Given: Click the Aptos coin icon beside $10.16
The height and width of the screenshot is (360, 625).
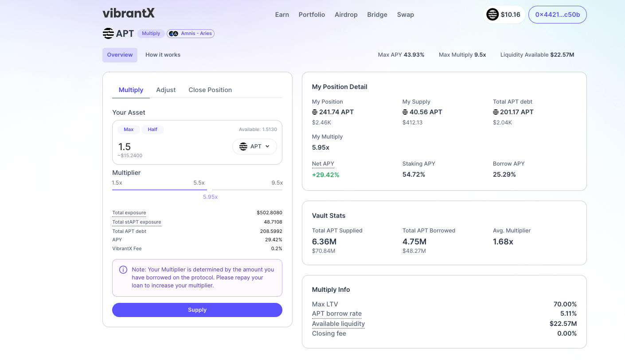Looking at the screenshot, I should pyautogui.click(x=492, y=15).
